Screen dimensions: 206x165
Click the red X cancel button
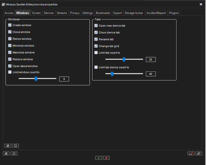pyautogui.click(x=106, y=158)
